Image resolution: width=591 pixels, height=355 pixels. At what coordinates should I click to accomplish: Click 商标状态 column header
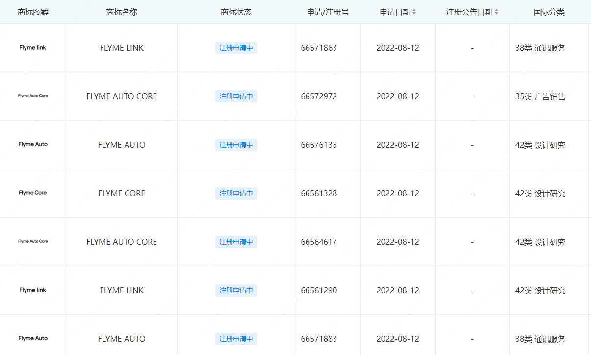(236, 12)
